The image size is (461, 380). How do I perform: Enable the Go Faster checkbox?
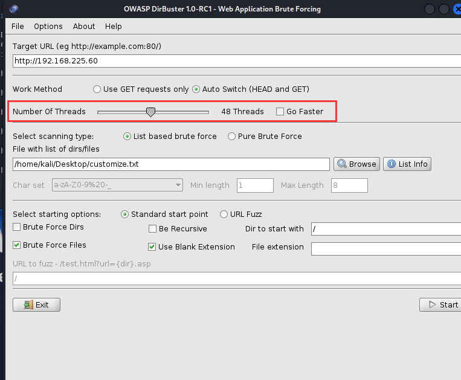point(280,111)
